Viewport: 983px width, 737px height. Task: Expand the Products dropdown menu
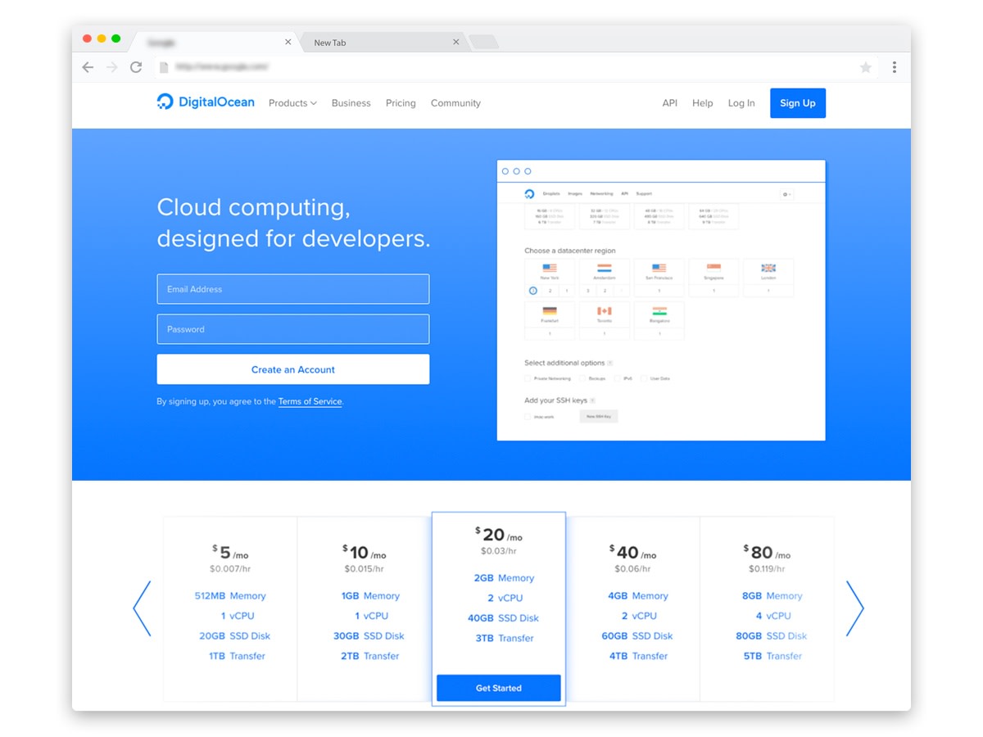click(x=292, y=103)
